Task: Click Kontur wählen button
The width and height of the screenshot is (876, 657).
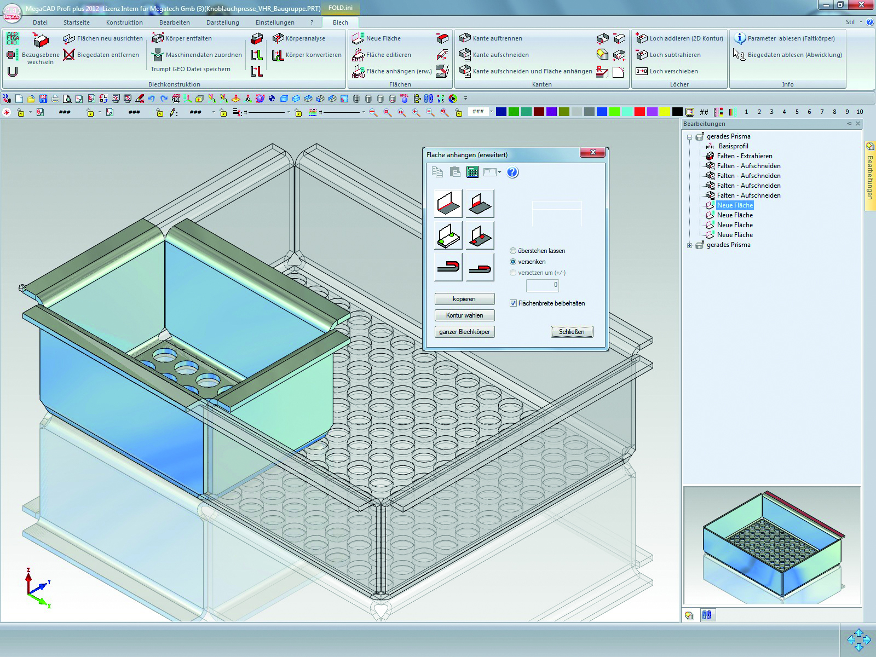Action: pos(465,315)
